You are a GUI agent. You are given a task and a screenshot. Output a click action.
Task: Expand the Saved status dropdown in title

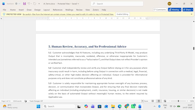[78, 4]
